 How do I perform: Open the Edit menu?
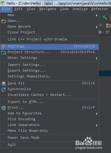coord(18,9)
